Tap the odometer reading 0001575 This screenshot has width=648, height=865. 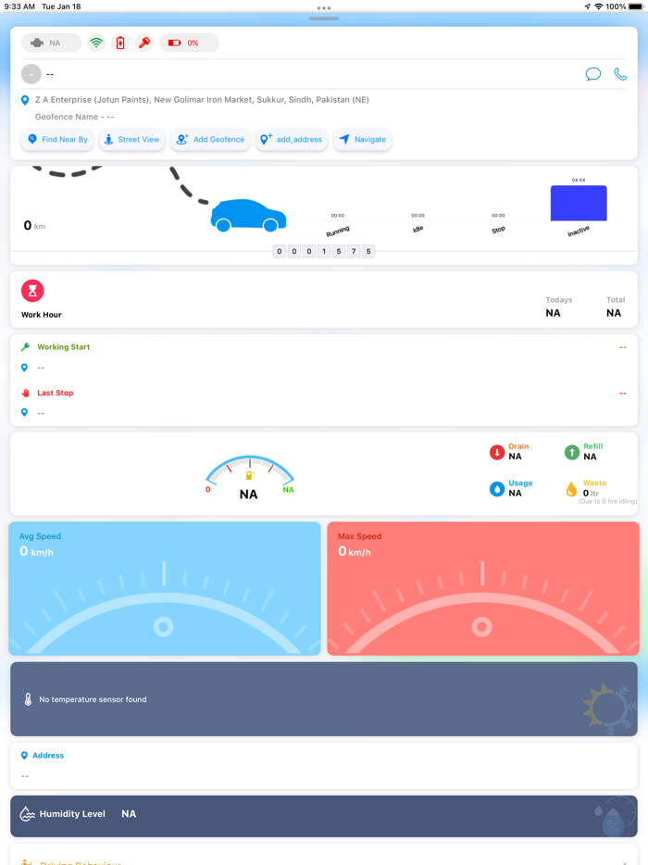click(x=324, y=252)
